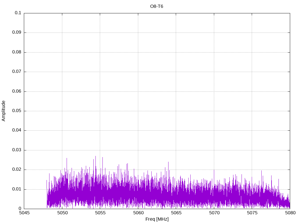Select the Amplitude y-axis label
The width and height of the screenshot is (298, 223).
pyautogui.click(x=4, y=111)
